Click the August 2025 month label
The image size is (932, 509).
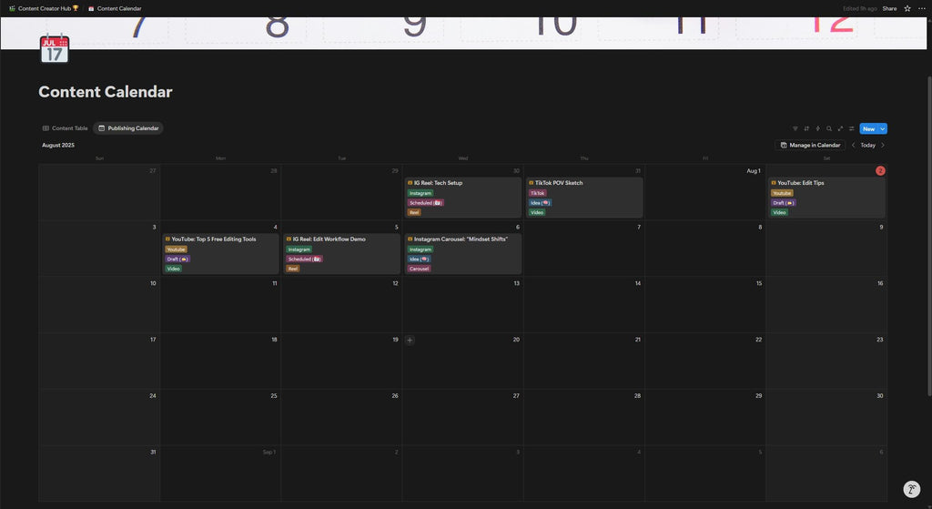58,145
